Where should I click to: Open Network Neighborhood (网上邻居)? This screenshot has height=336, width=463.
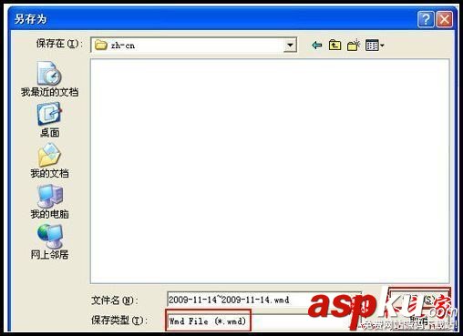pyautogui.click(x=49, y=241)
